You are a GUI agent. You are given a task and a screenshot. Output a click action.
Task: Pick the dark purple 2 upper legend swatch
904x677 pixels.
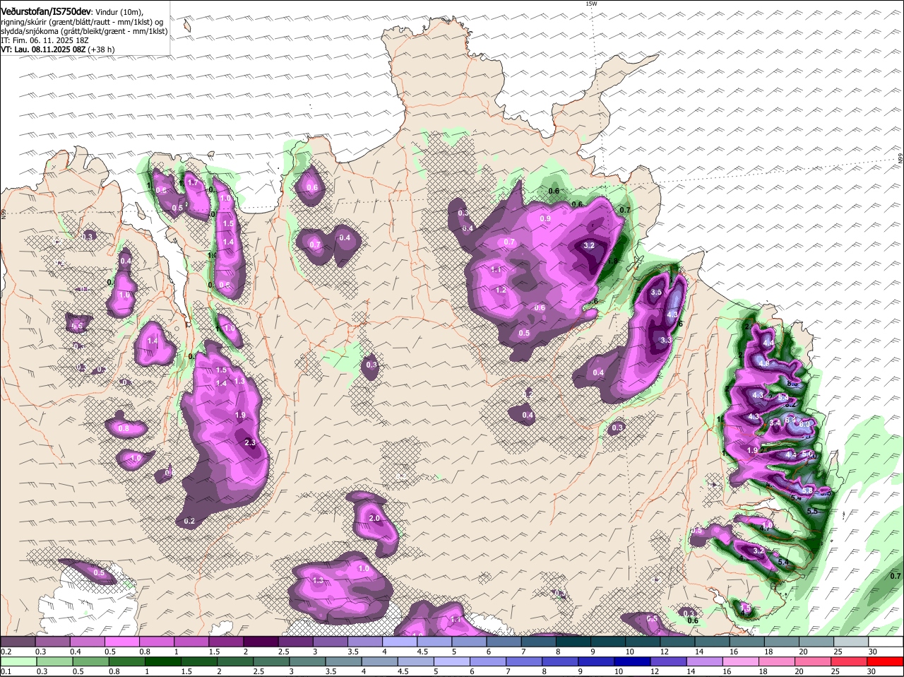coord(262,642)
